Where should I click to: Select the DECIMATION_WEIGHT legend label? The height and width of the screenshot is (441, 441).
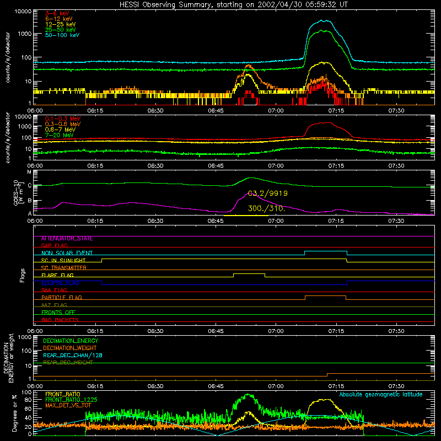tap(70, 348)
